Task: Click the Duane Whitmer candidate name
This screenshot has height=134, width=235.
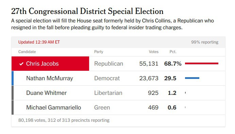Action: coord(47,93)
